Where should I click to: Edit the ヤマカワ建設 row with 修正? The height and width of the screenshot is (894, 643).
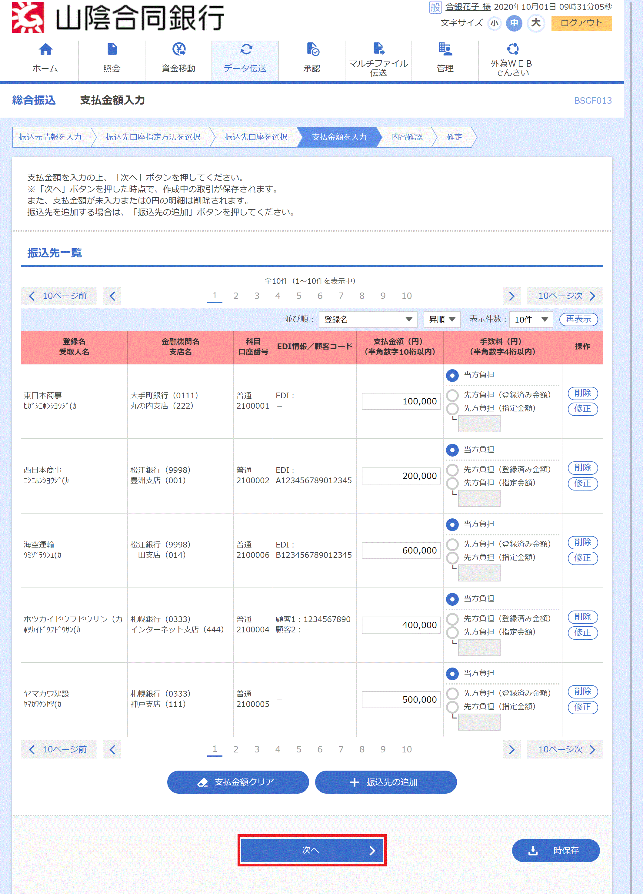[582, 707]
